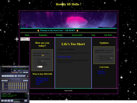Click the Winamp visualizer display
The height and width of the screenshot is (103, 137).
[x=6, y=70]
